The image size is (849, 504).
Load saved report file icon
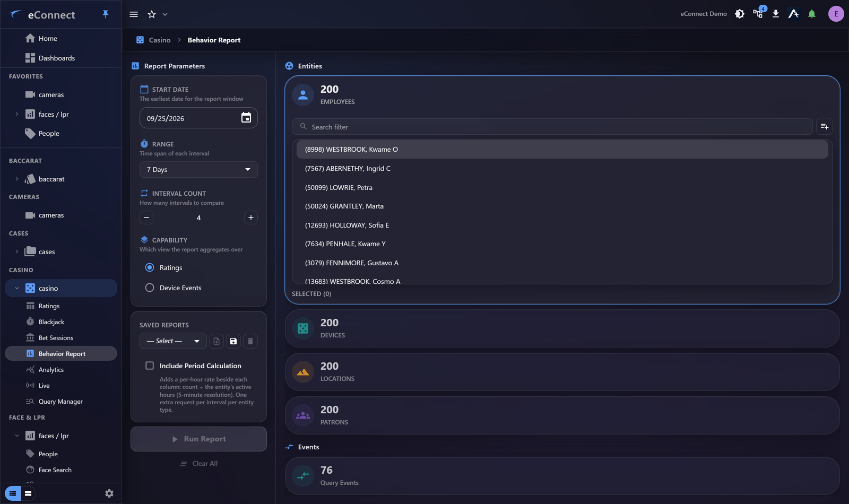point(216,341)
